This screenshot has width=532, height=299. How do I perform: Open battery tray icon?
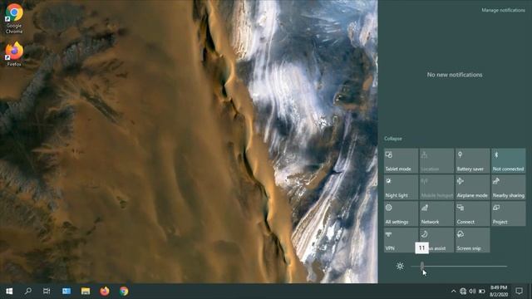coord(482,292)
